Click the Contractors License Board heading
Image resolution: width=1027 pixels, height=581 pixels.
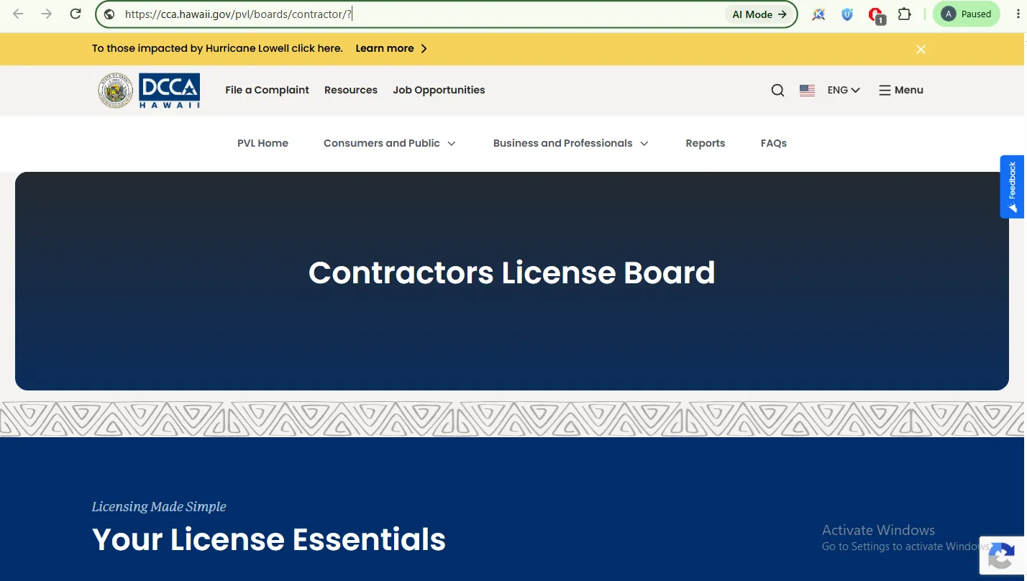(511, 273)
